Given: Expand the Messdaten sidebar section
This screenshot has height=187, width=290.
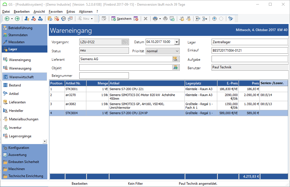Looking at the screenshot, I should click(25, 42).
